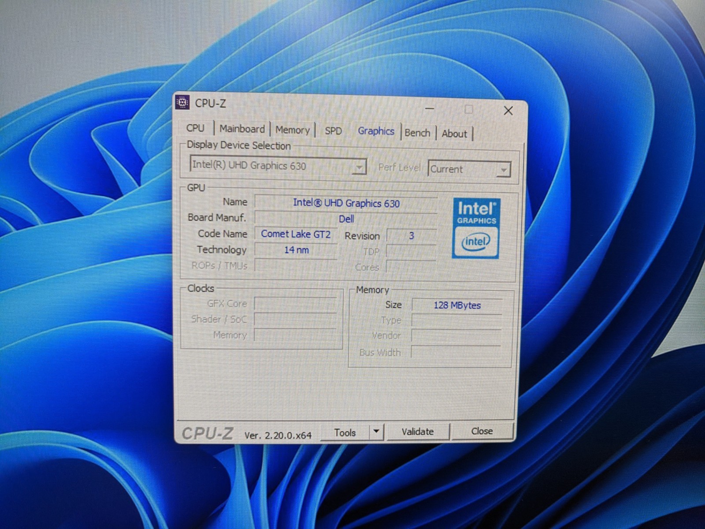
Task: Select the Graphics tab
Action: point(376,131)
